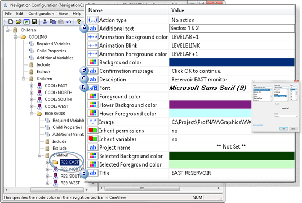Viewport: 302px width, 203px height.
Task: Open the View menu
Action: click(63, 13)
